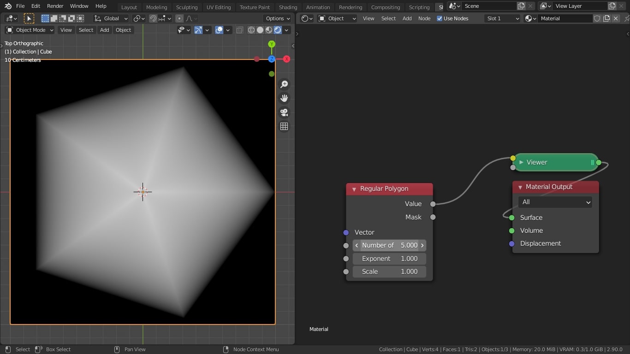Select the Zoom tool in the viewport sidebar

pyautogui.click(x=284, y=84)
